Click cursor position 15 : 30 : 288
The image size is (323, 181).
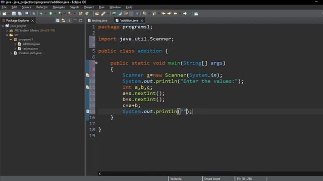pyautogui.click(x=244, y=179)
